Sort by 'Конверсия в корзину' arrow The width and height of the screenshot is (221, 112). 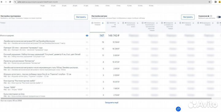(x=175, y=23)
